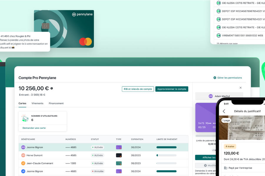Click the 06/2023 expiration for Herve Dumont
Image resolution: width=265 pixels, height=176 pixels.
click(x=136, y=155)
